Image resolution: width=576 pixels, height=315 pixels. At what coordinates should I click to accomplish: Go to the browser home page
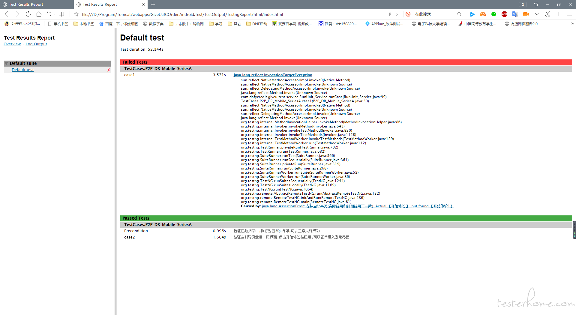39,14
